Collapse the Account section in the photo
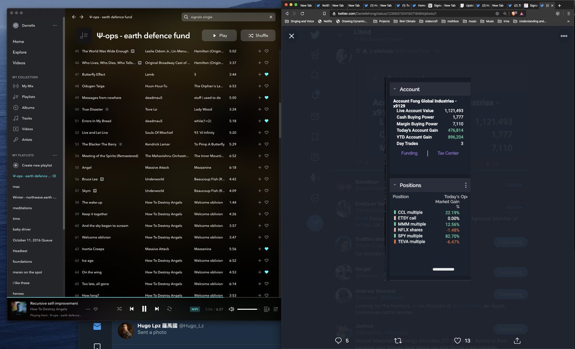575x349 pixels. (x=395, y=89)
